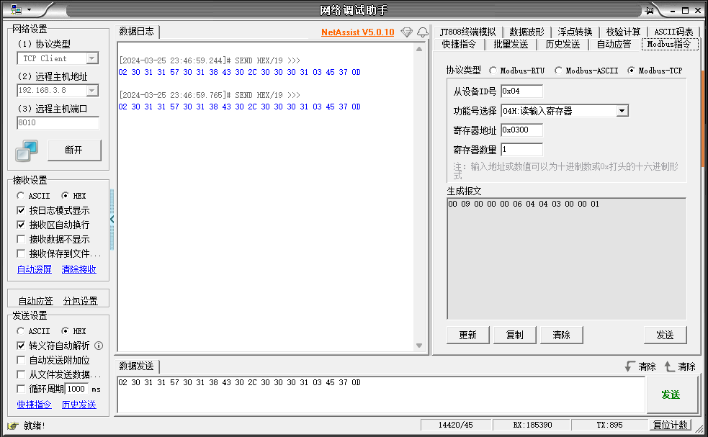Select Modbus-RTU protocol radio button
Viewport: 708px width, 437px height.
pyautogui.click(x=493, y=71)
